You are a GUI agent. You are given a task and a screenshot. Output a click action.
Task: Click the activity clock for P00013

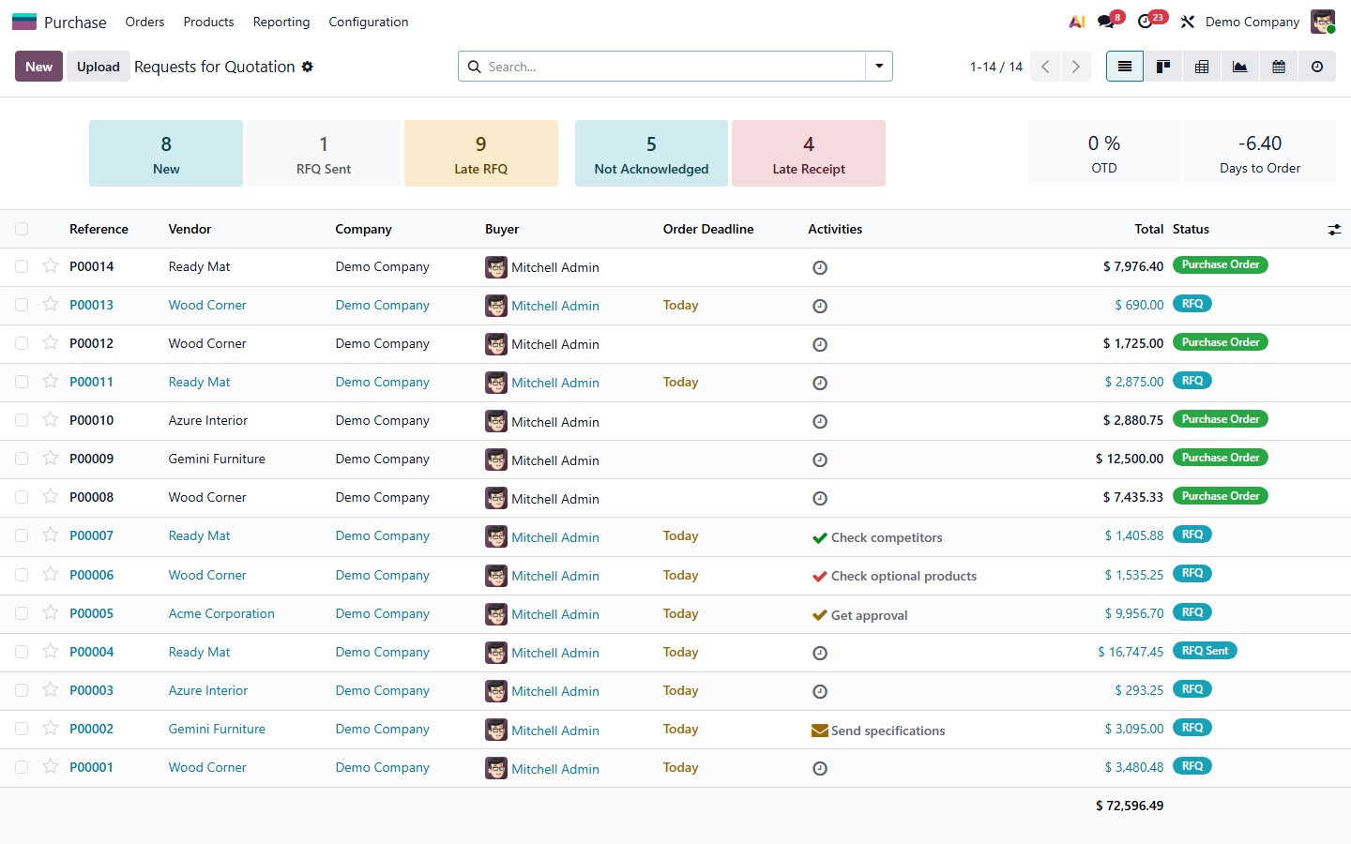[x=820, y=306]
